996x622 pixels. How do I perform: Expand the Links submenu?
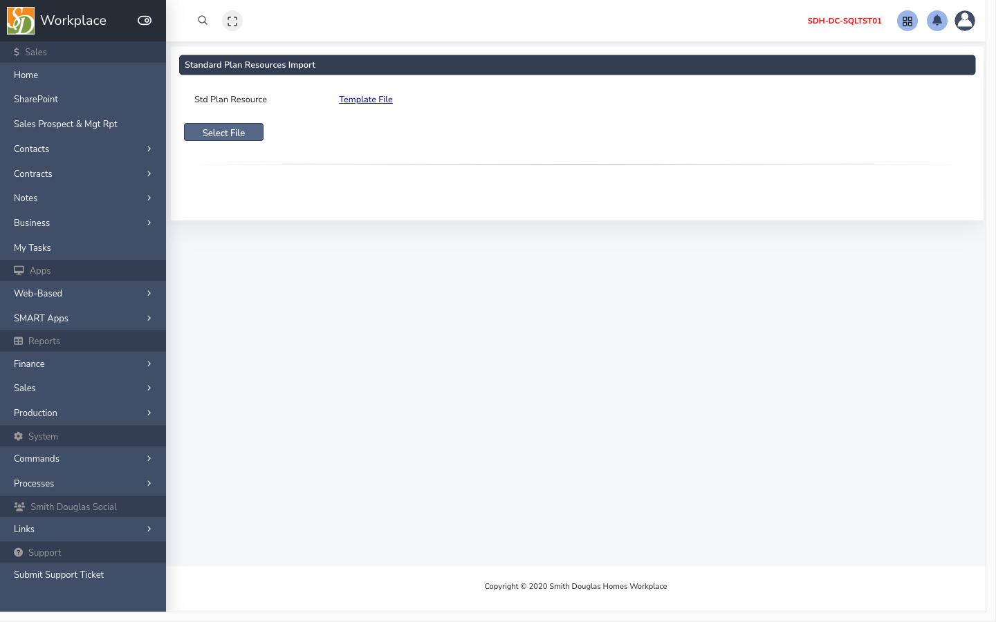pyautogui.click(x=83, y=529)
